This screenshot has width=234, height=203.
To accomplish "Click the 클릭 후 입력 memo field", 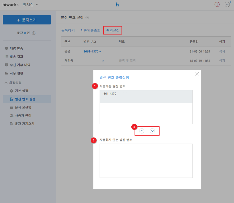I will 127,61.
